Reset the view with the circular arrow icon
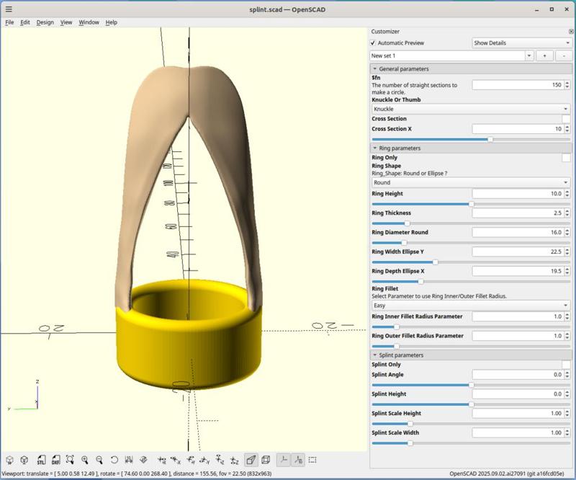 tap(114, 460)
